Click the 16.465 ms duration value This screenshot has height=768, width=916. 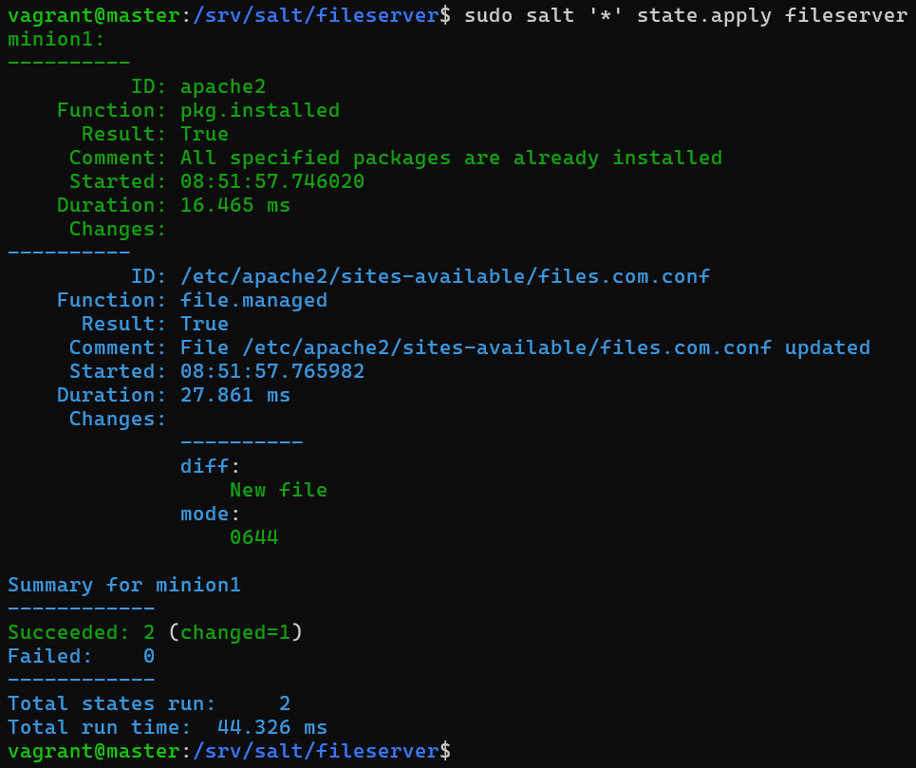(235, 205)
